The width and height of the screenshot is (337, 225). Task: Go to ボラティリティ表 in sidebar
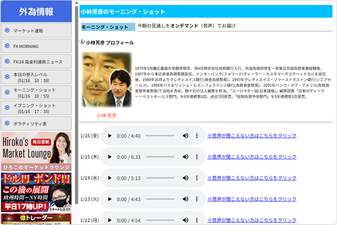tap(36, 124)
